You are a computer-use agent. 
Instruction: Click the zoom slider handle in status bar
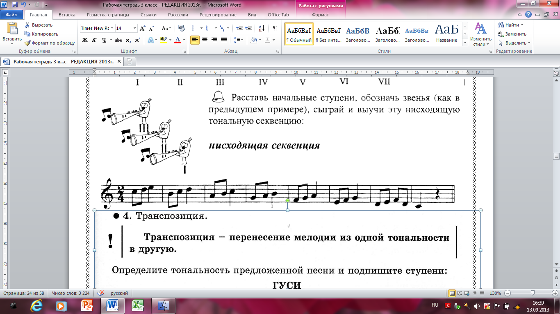pos(532,293)
